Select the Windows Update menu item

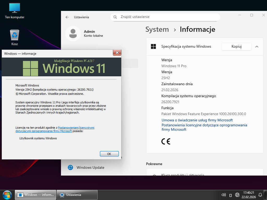90,167
